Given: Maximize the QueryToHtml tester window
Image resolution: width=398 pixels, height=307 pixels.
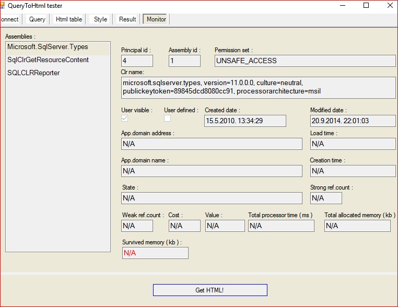Looking at the screenshot, I should coord(366,6).
